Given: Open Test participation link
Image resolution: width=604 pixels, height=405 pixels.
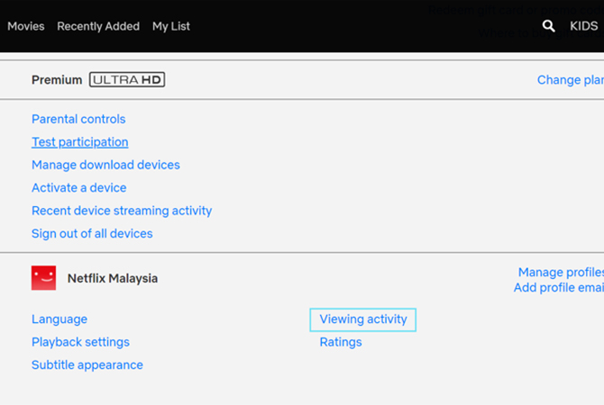Looking at the screenshot, I should (x=79, y=142).
